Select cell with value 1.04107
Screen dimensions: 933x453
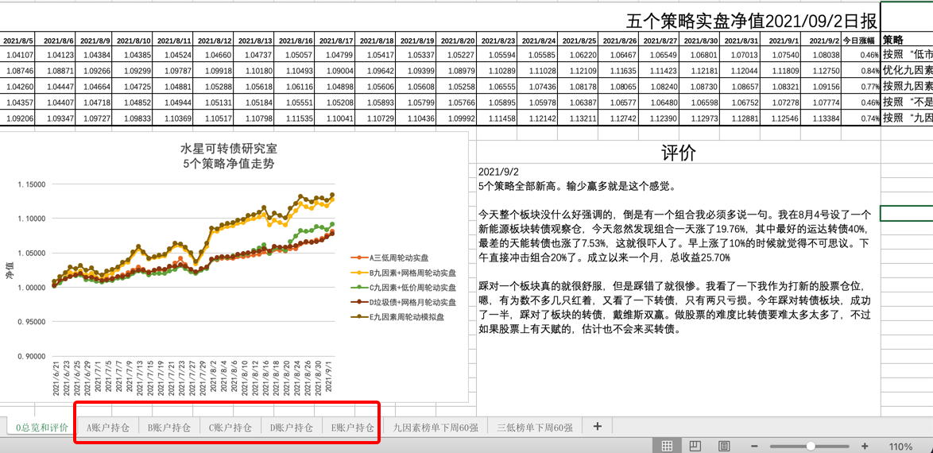pos(17,55)
